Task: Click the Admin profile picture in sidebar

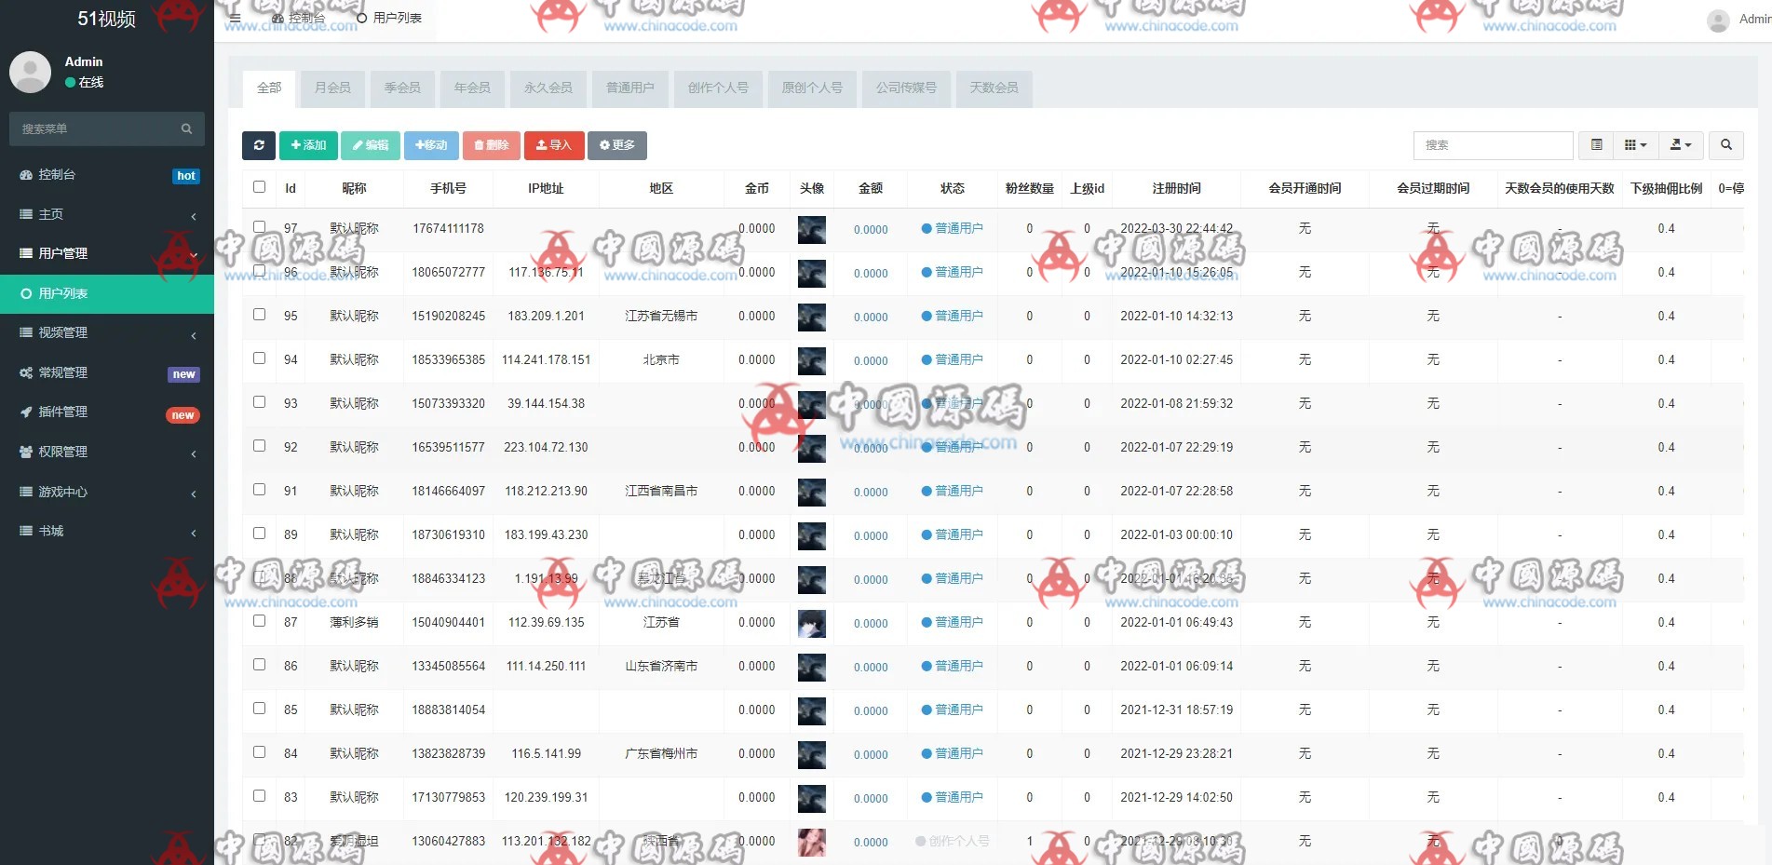Action: pyautogui.click(x=31, y=72)
